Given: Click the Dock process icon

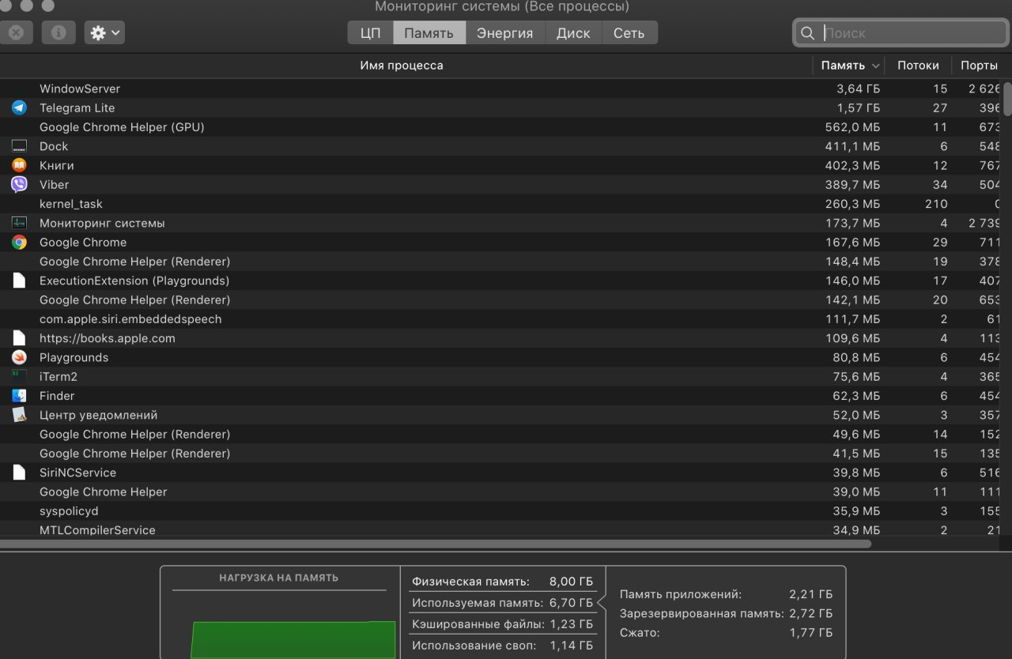Looking at the screenshot, I should (x=19, y=146).
